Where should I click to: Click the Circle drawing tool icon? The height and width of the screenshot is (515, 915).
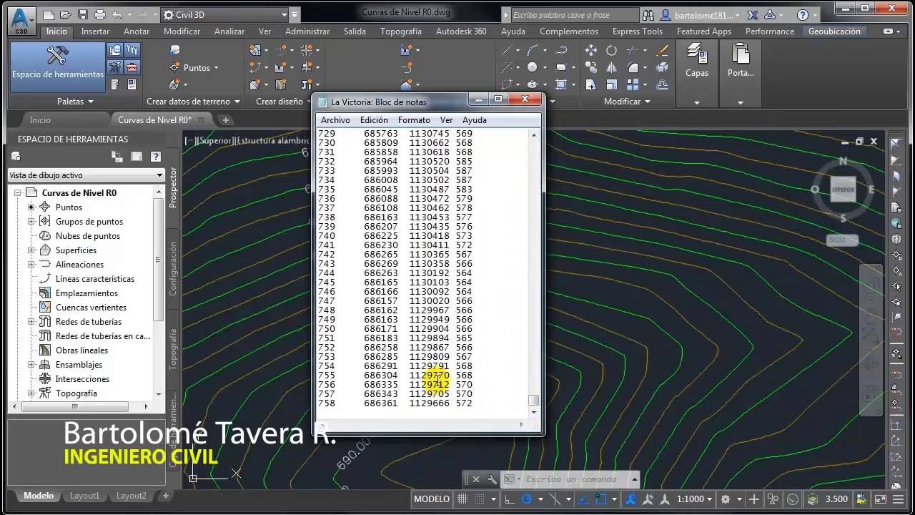[x=532, y=67]
